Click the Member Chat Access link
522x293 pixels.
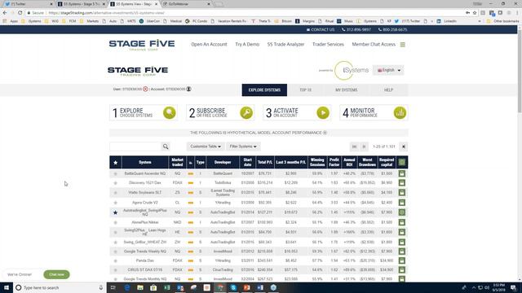coord(374,45)
